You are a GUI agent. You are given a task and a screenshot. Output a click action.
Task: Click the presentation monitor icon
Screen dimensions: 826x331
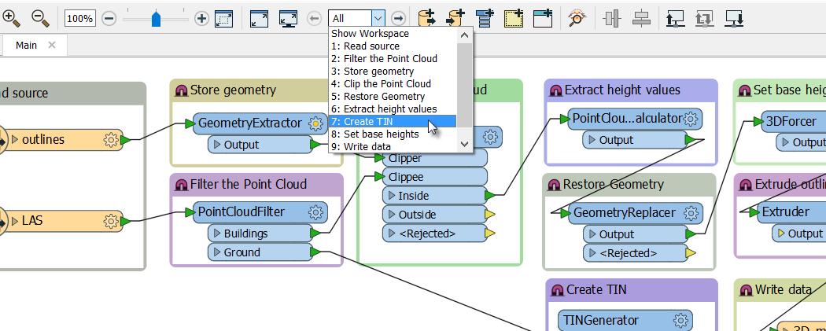click(288, 19)
